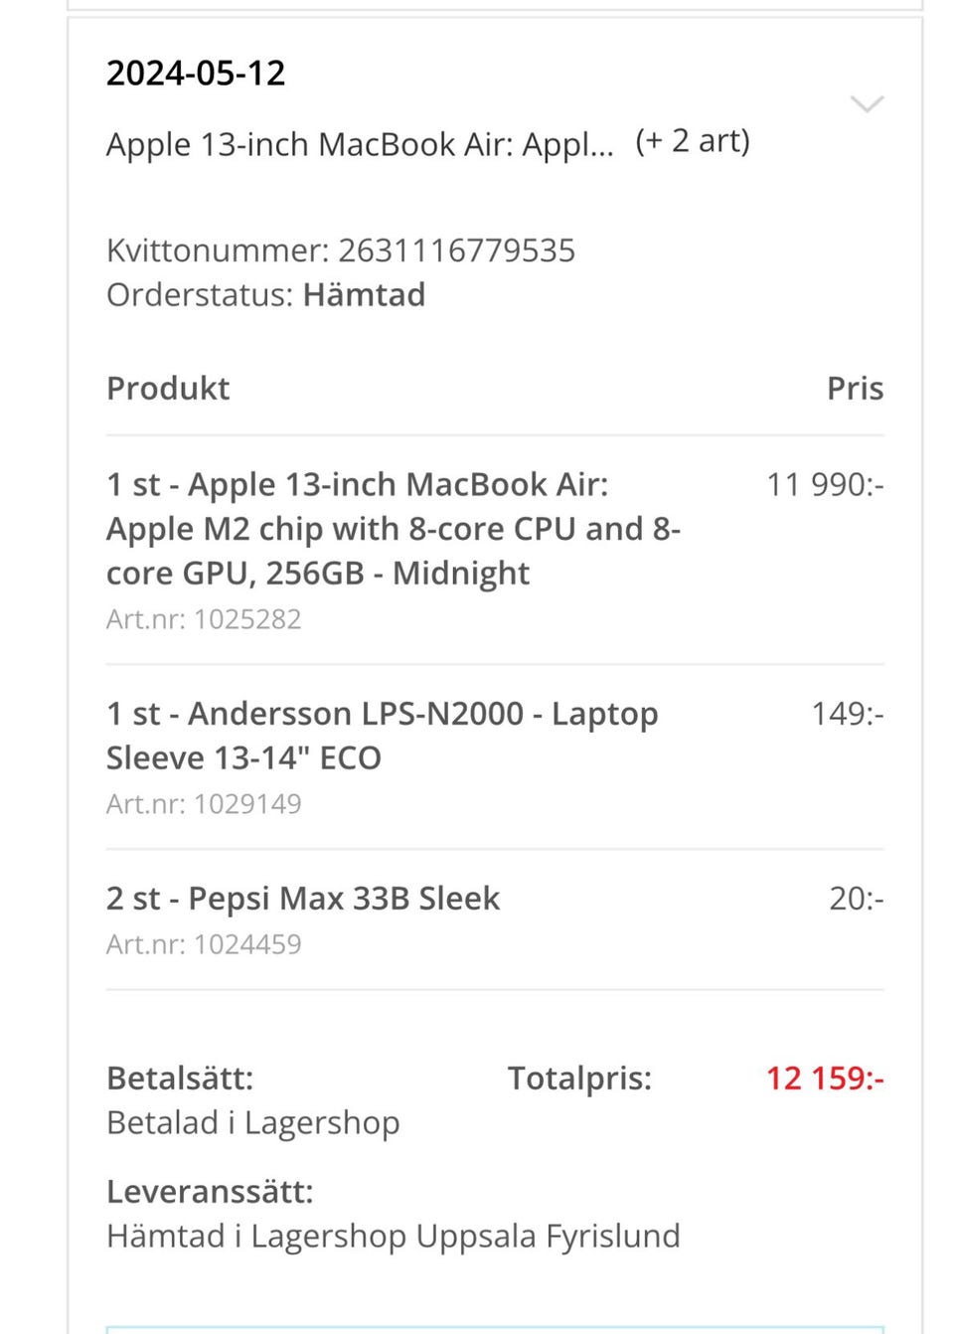The width and height of the screenshot is (954, 1334).
Task: Open the truncated Apple 13-inch MacBook Air title
Action: pos(360,145)
